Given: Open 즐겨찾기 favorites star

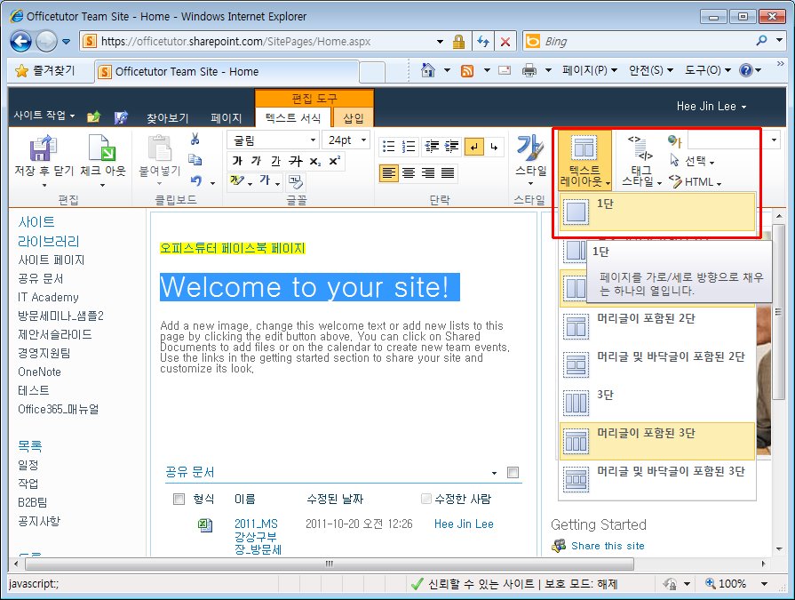Looking at the screenshot, I should [x=22, y=71].
